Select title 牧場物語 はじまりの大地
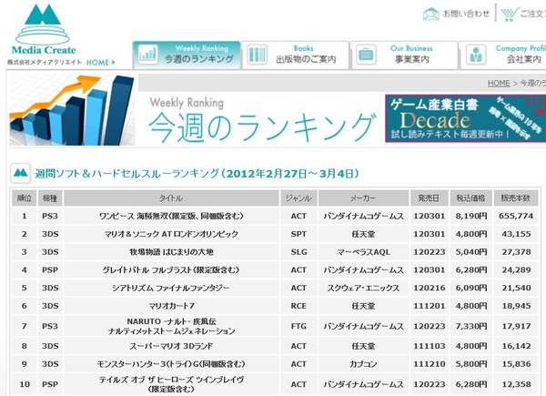The height and width of the screenshot is (396, 546). pyautogui.click(x=171, y=252)
